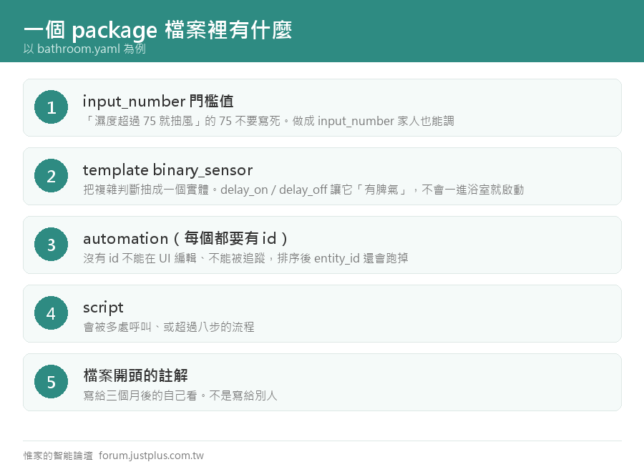Click the green circle numbered 2
This screenshot has width=644, height=472.
pos(52,176)
